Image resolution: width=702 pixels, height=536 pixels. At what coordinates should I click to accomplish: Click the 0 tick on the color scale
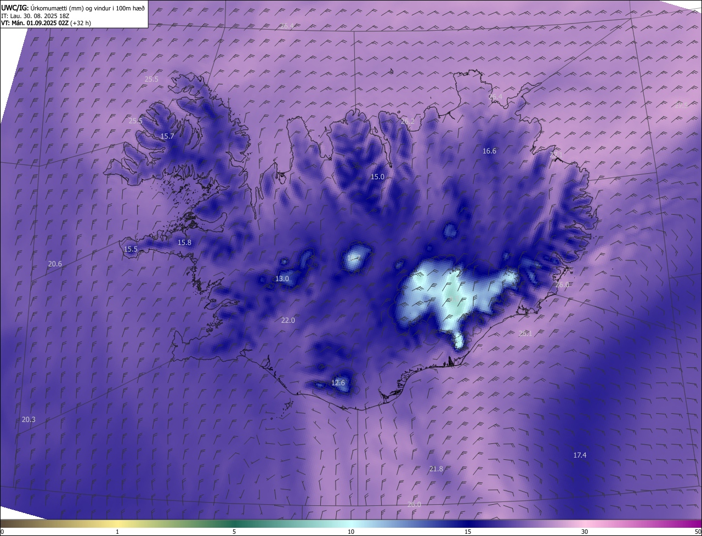(x=2, y=532)
